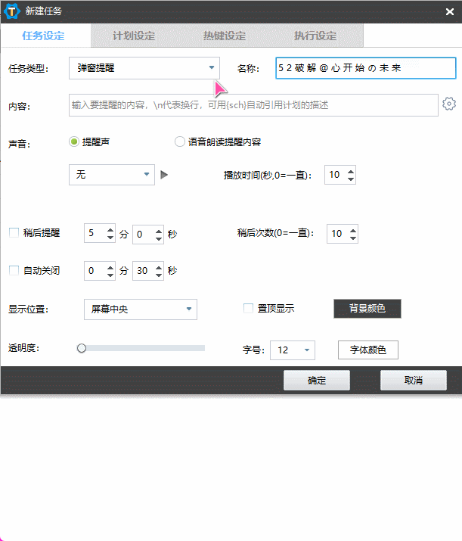Click the app logo in title bar
This screenshot has height=541, width=462.
[13, 11]
